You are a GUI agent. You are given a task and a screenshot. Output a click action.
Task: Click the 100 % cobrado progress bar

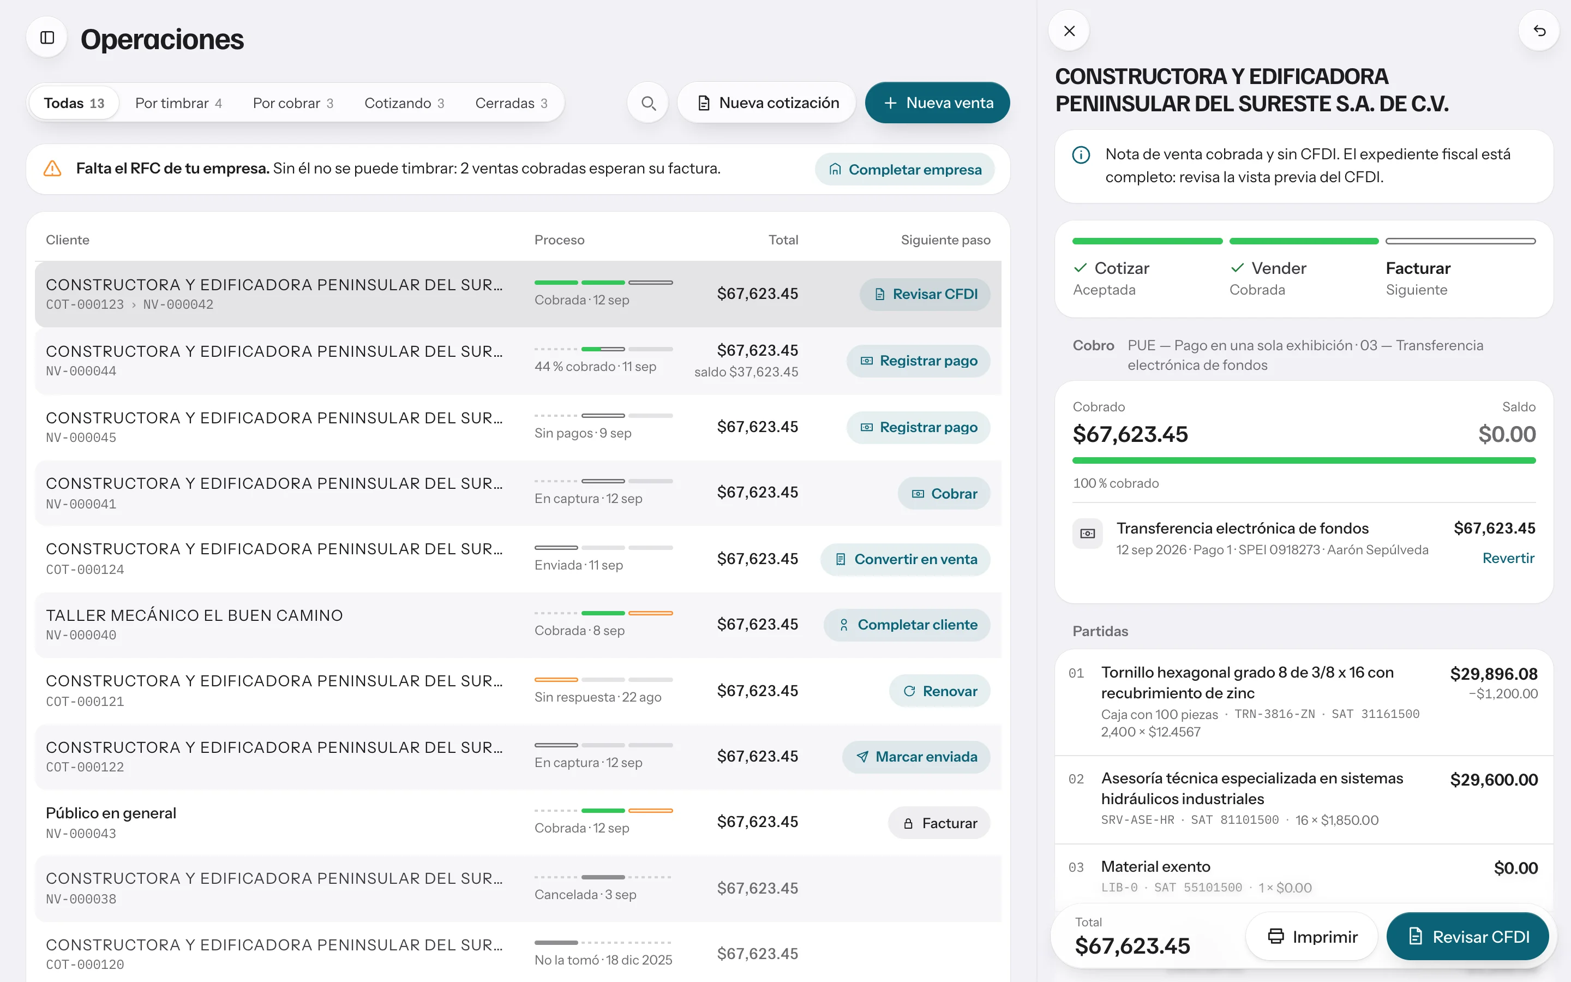1304,460
